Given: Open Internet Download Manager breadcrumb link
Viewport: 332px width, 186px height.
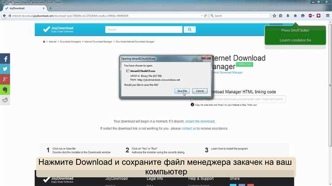Looking at the screenshot, I should click(98, 42).
